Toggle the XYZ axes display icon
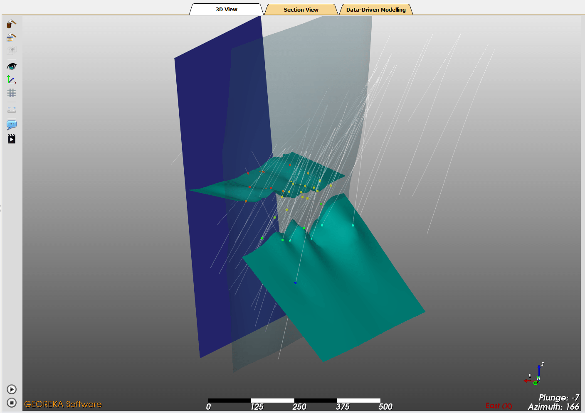 coord(12,80)
